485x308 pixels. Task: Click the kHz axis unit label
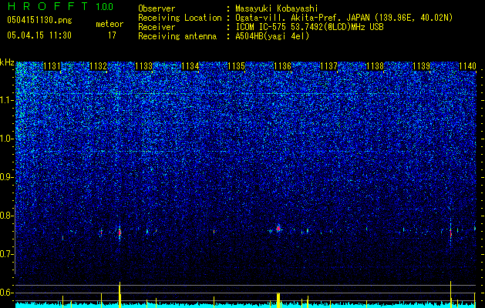click(x=7, y=62)
